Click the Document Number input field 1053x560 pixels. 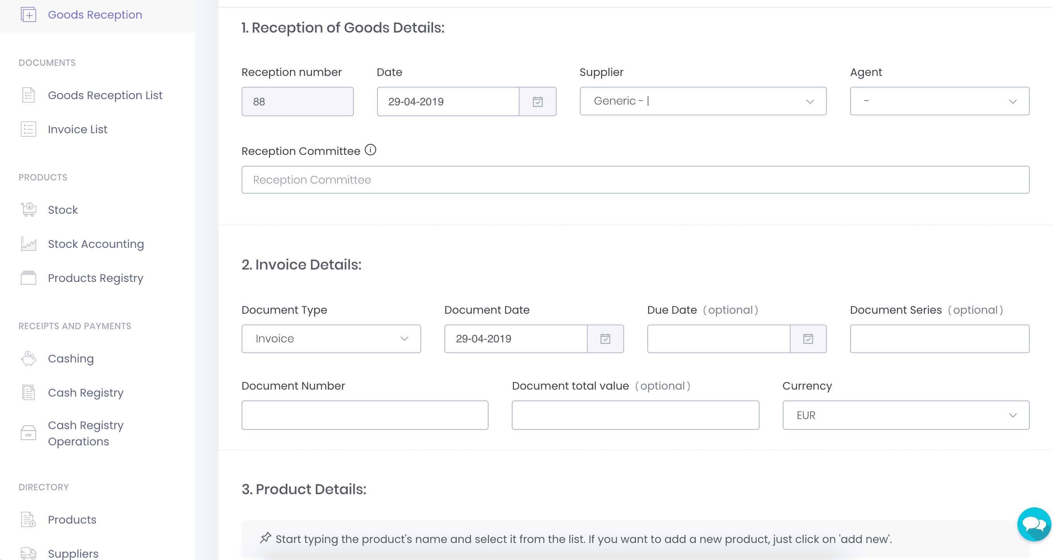pyautogui.click(x=365, y=415)
